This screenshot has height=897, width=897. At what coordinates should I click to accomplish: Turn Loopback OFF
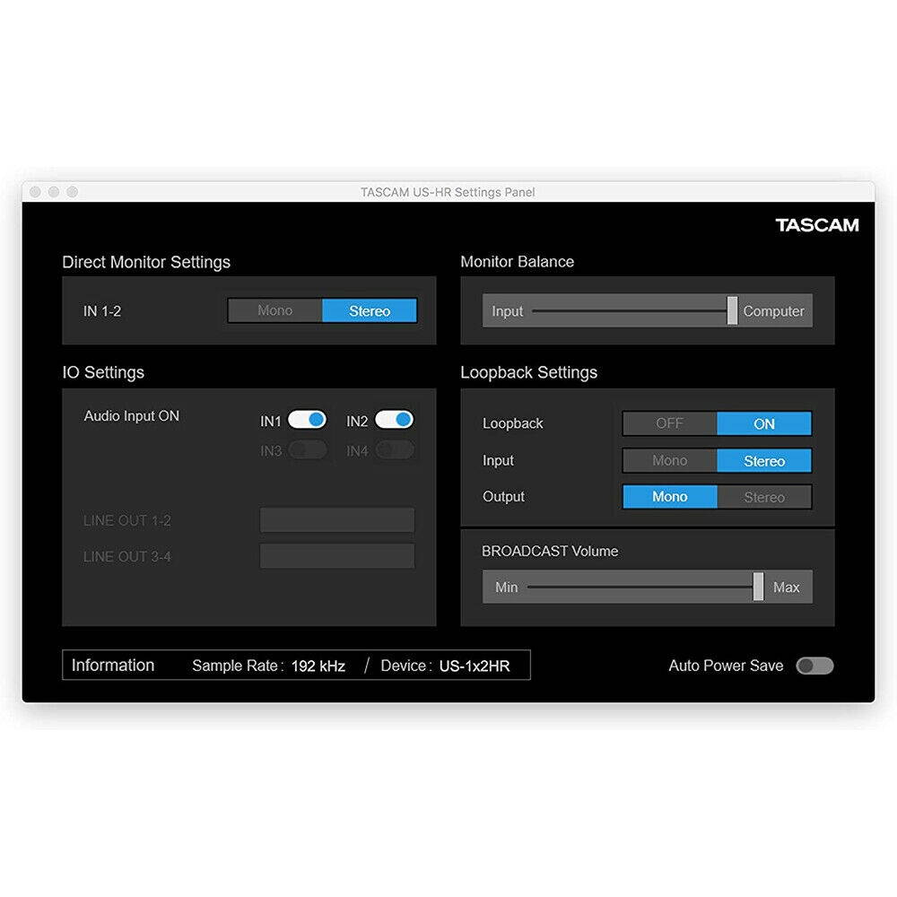pos(669,423)
